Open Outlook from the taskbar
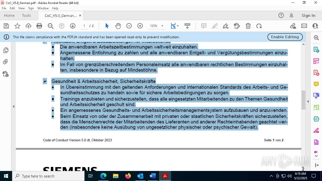322x181 pixels. pyautogui.click(x=140, y=176)
